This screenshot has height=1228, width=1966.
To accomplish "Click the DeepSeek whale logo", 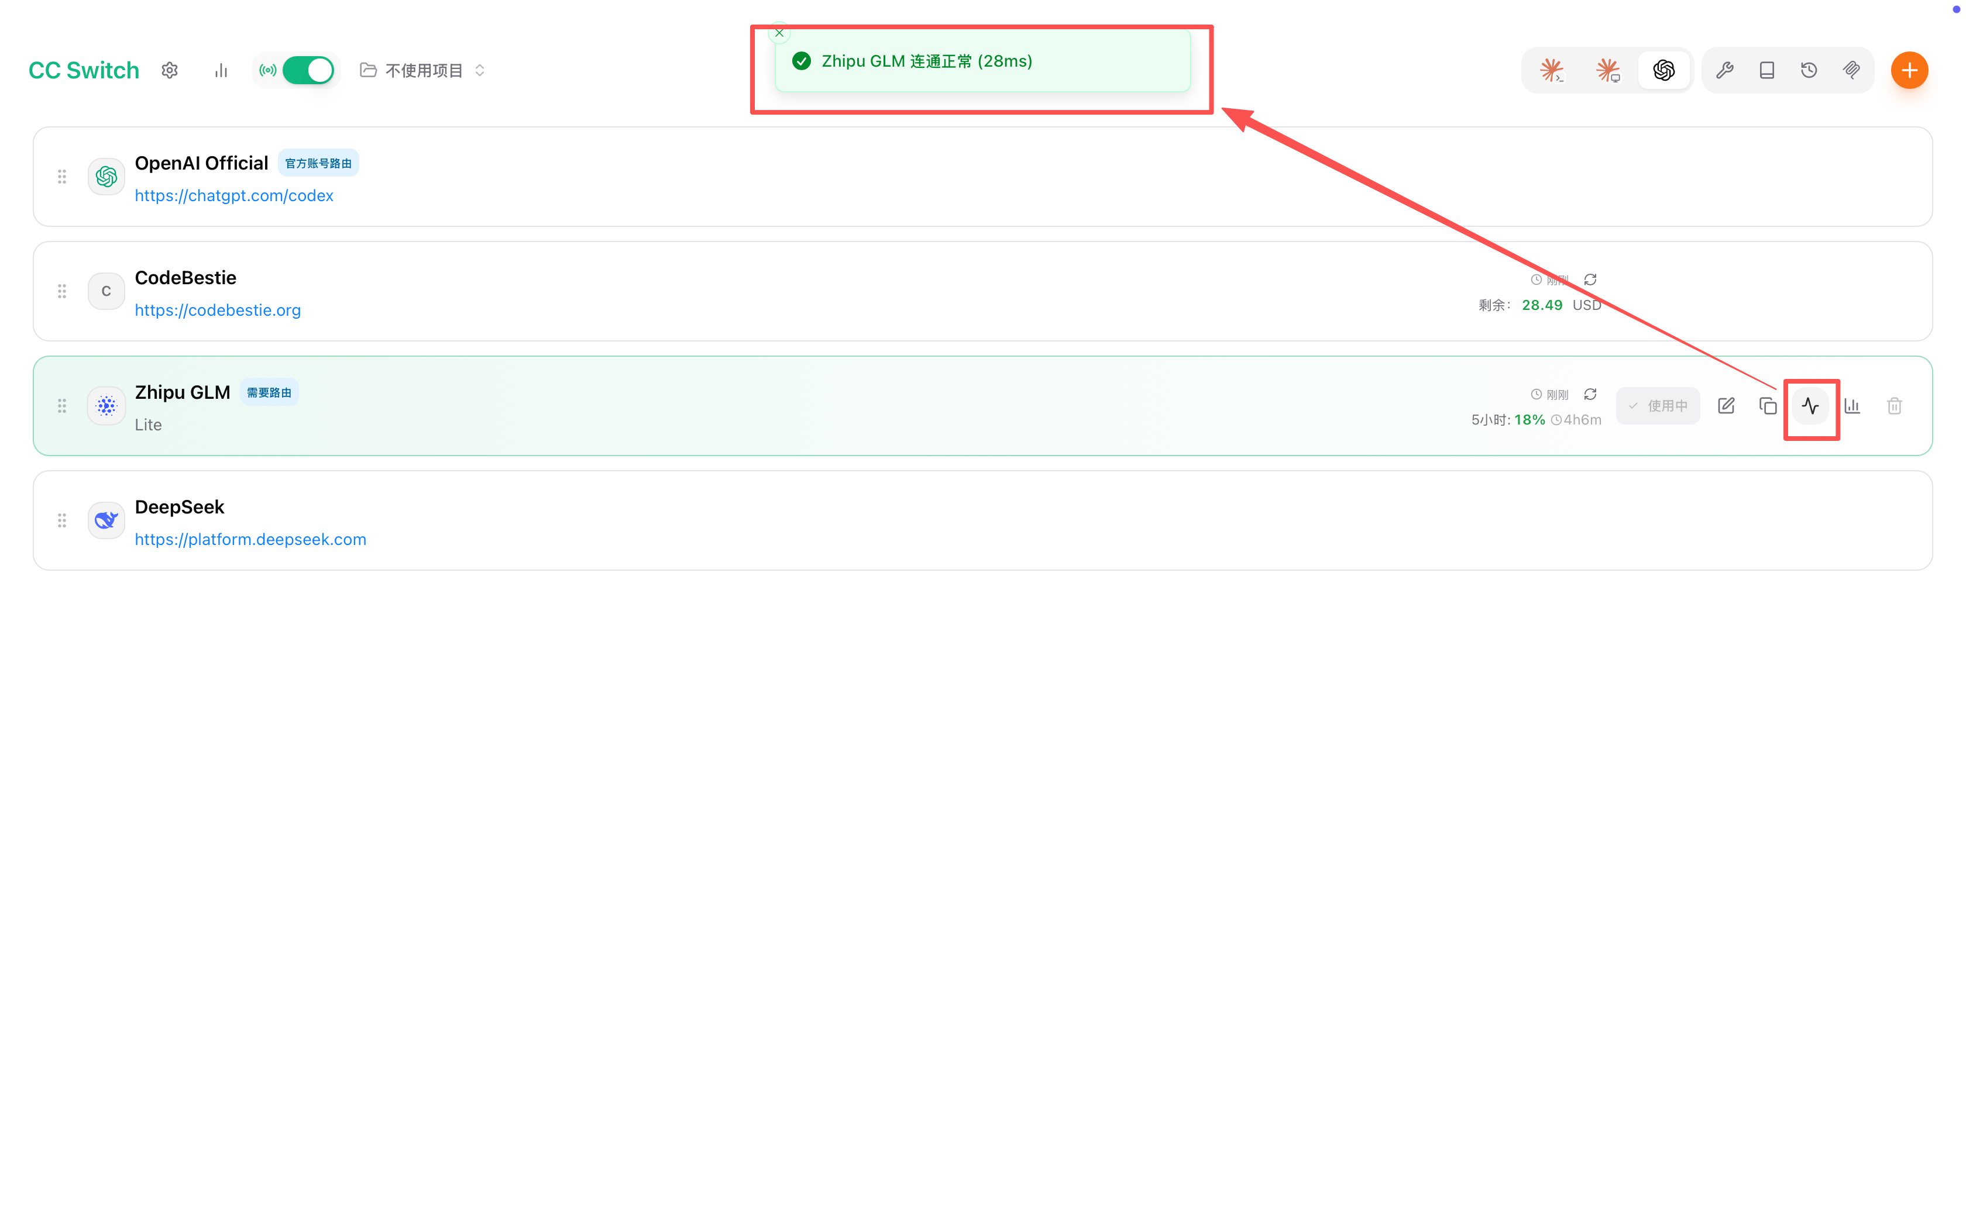I will coord(106,520).
